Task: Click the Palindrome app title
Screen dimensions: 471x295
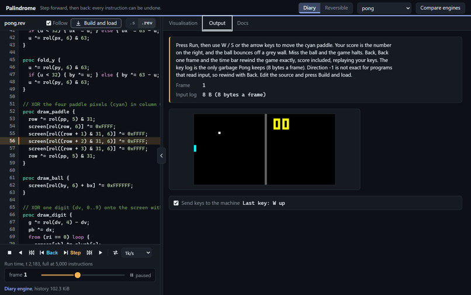Action: [x=20, y=8]
